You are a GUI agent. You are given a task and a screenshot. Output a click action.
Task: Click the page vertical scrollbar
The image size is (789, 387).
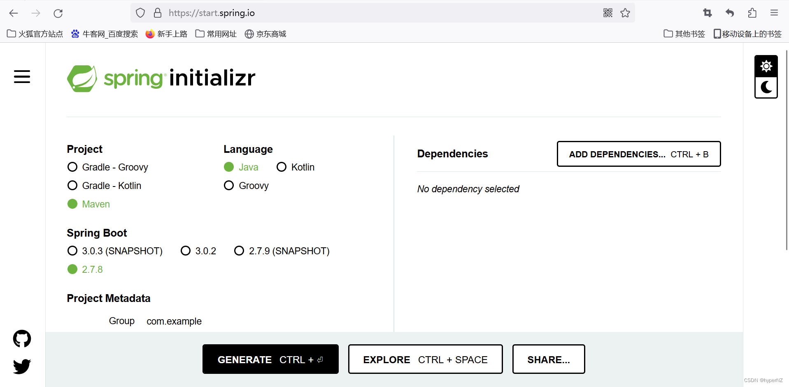[787, 150]
